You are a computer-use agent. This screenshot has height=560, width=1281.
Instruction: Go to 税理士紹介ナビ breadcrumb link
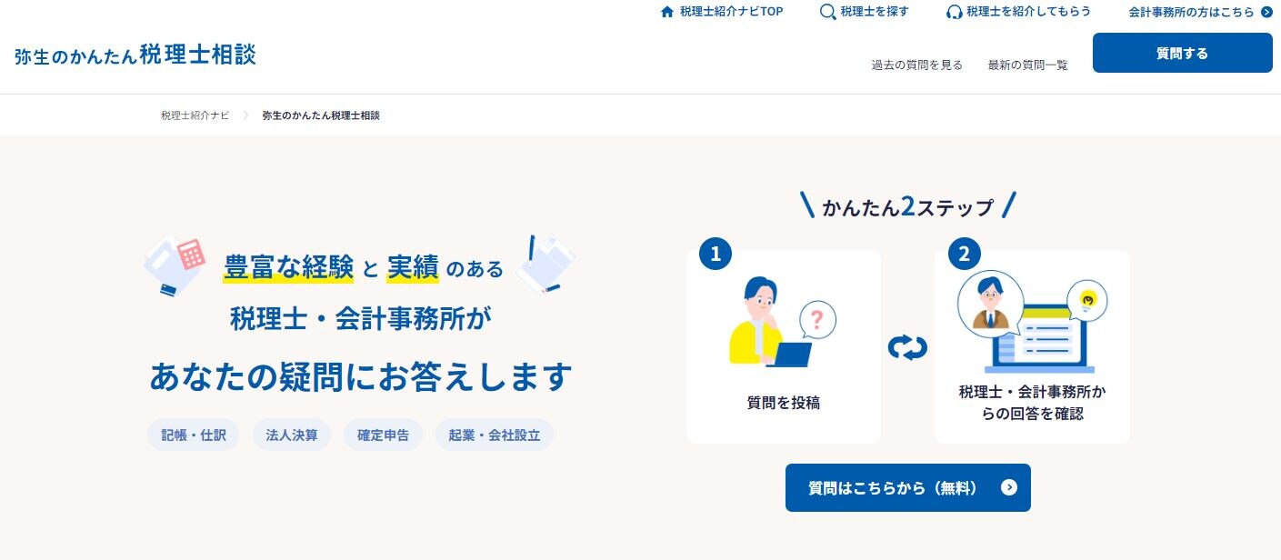tap(195, 115)
